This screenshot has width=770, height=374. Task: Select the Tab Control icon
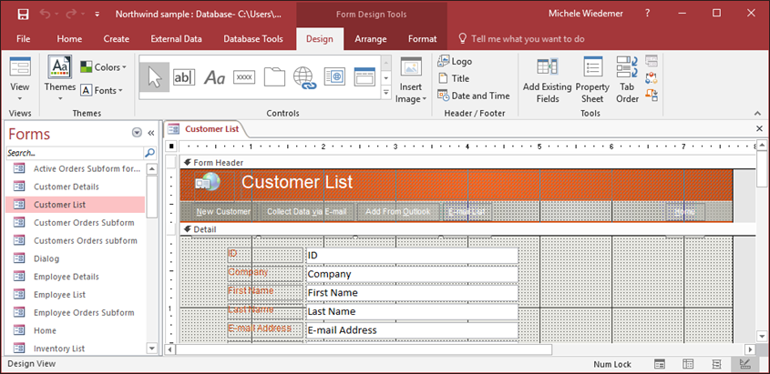[x=274, y=77]
